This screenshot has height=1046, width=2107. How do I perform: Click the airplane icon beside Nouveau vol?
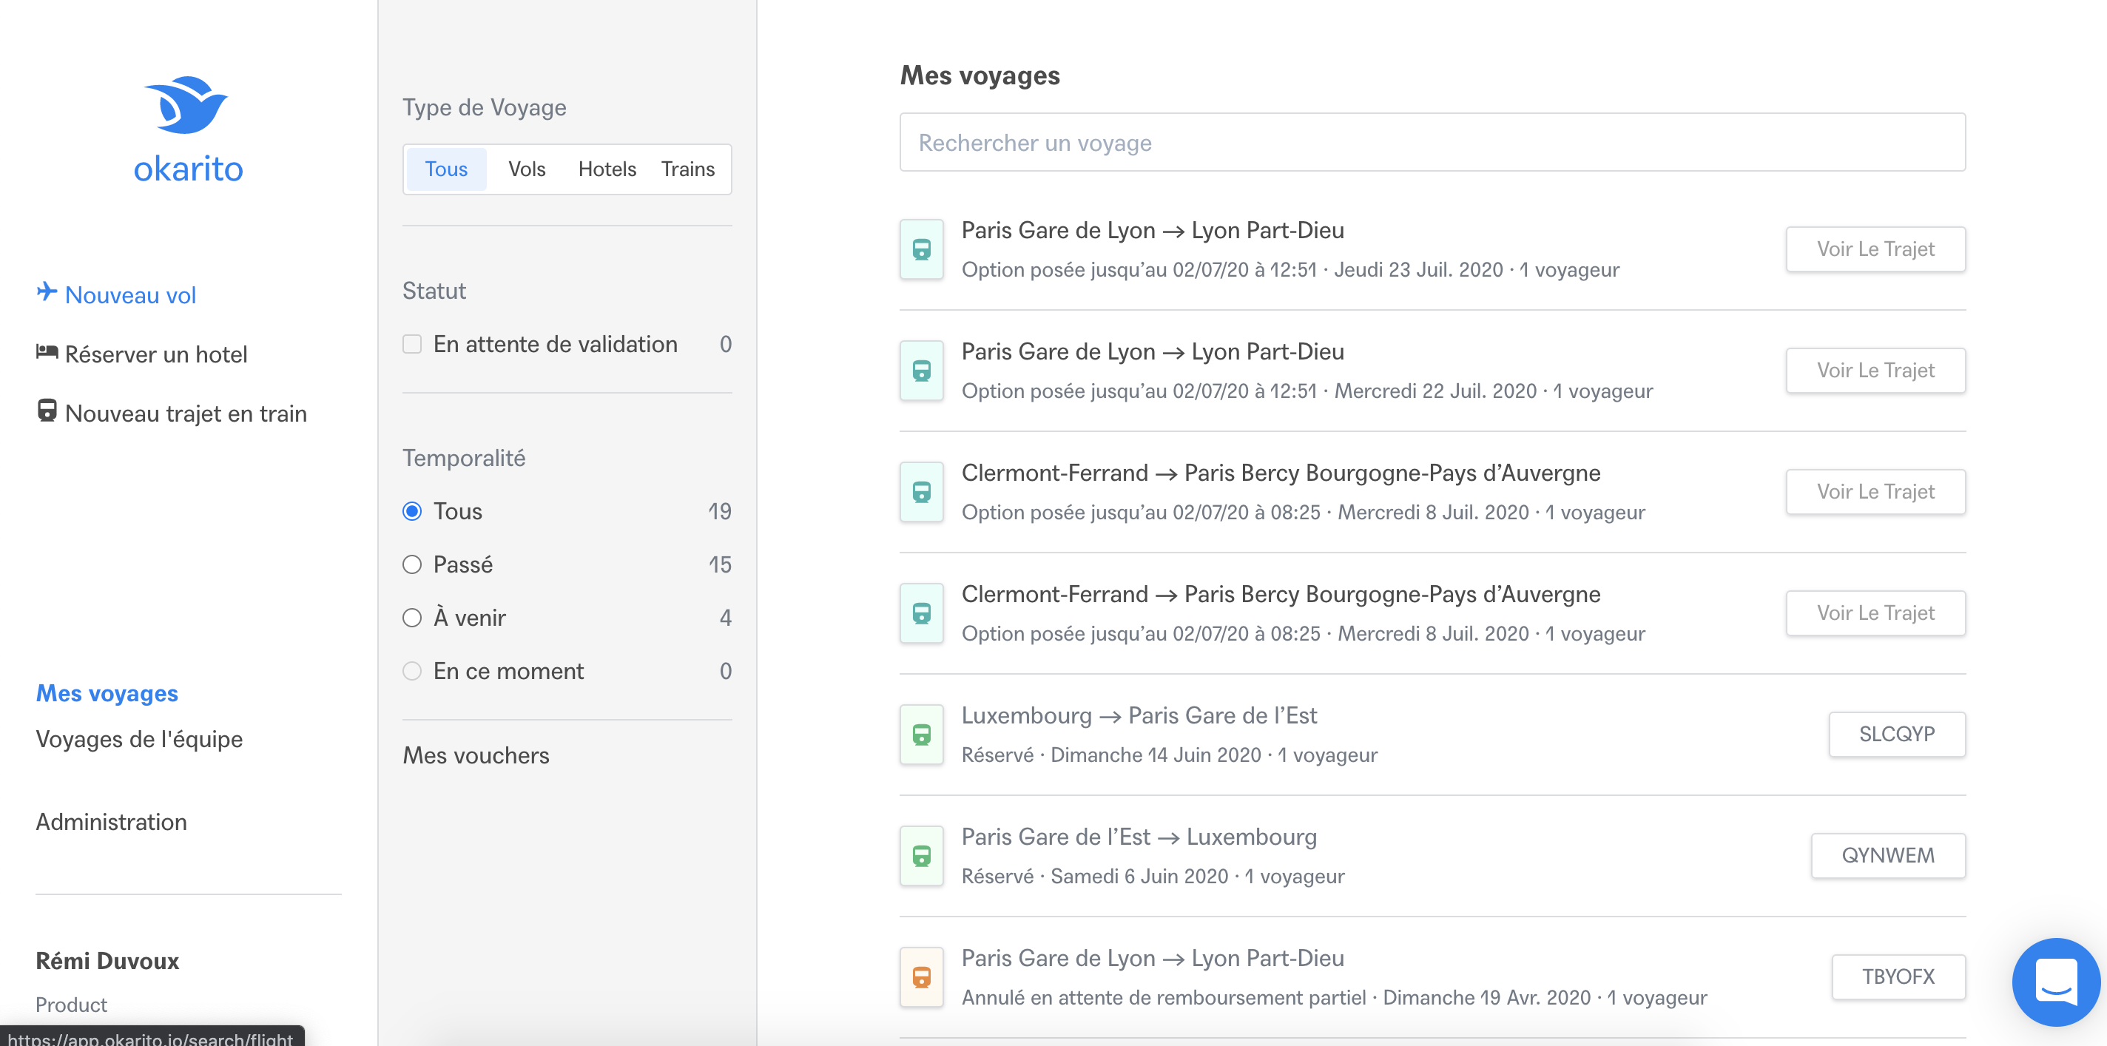[47, 292]
